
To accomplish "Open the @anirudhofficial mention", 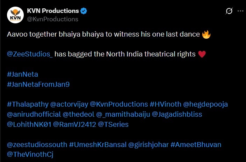I will point(34,114).
